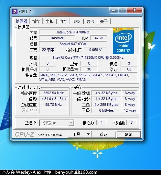Click the 0.956 V core voltage value
This screenshot has height=175, width=161.
coord(95,50)
